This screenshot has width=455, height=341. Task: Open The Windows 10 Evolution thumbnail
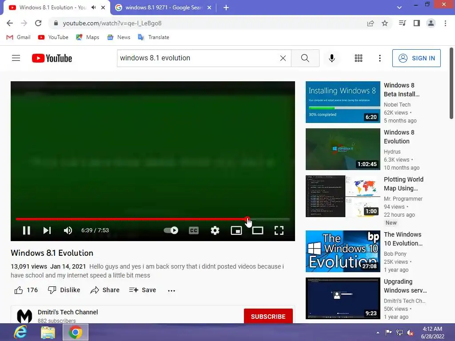click(x=343, y=251)
